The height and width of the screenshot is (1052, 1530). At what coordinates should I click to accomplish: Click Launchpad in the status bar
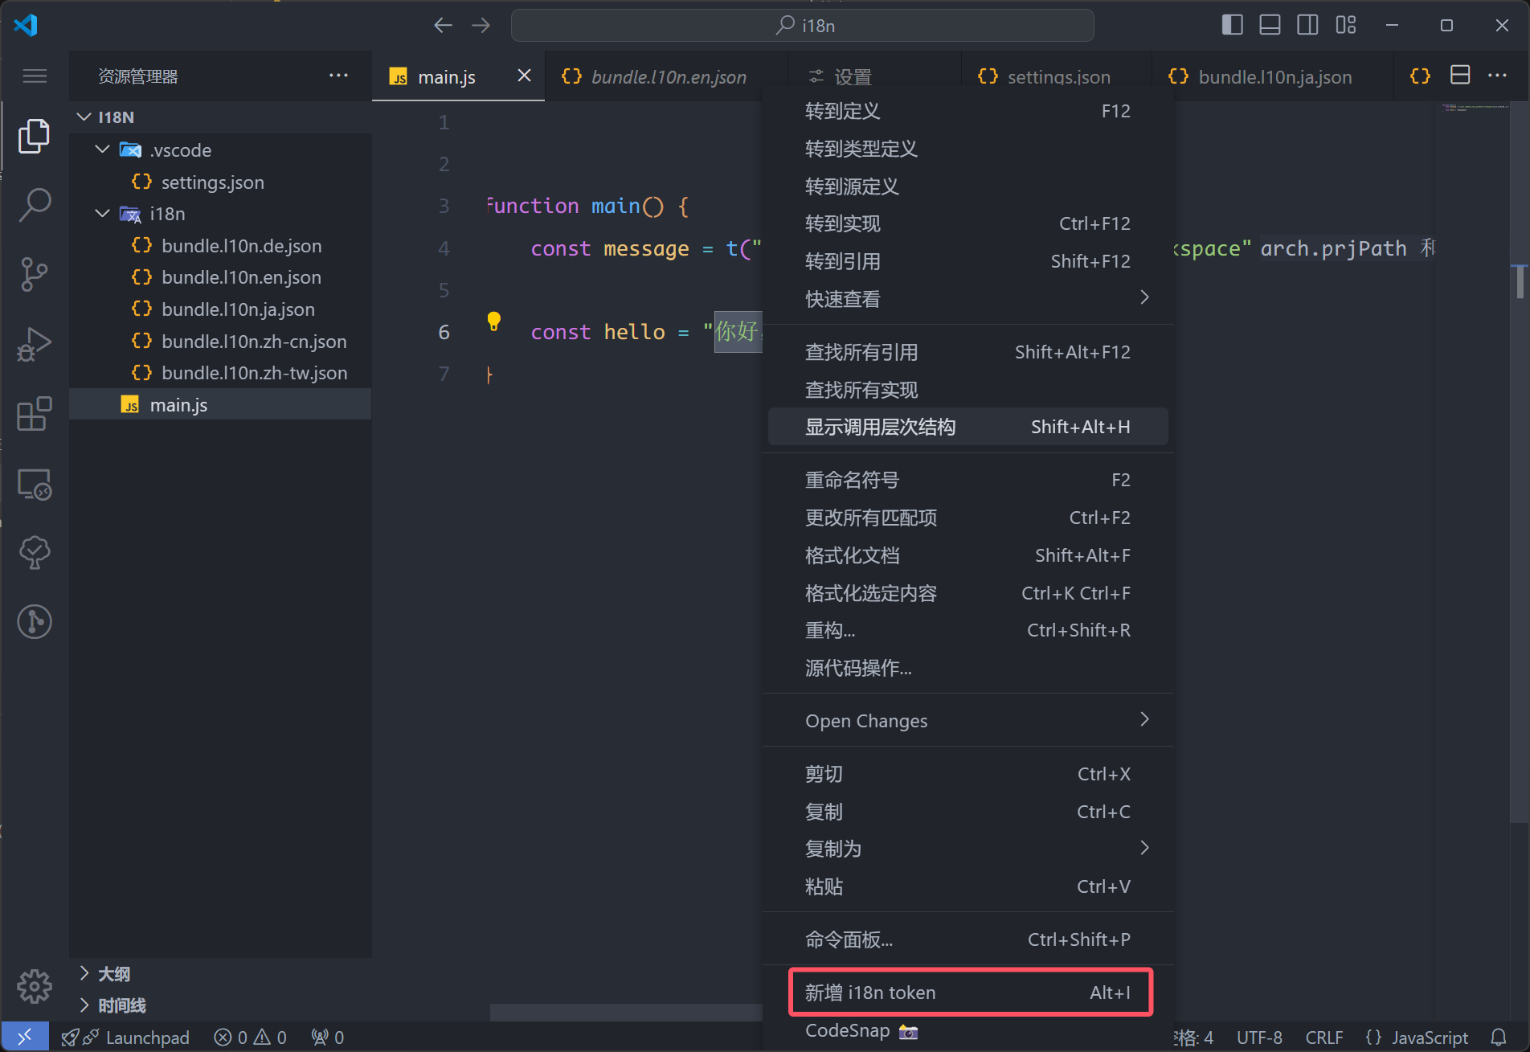coord(125,1037)
